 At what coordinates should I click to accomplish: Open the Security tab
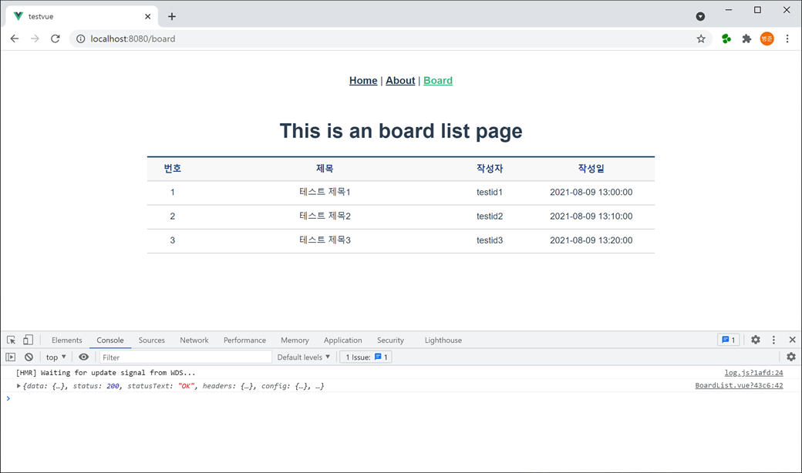[x=390, y=340]
